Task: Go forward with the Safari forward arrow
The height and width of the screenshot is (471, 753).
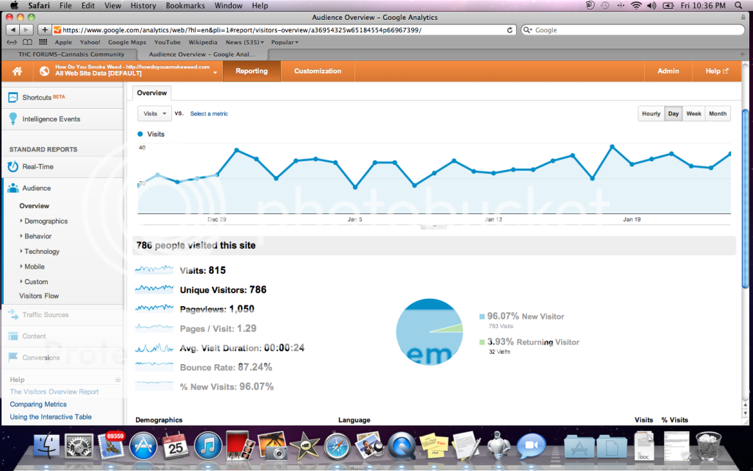Action: point(26,29)
